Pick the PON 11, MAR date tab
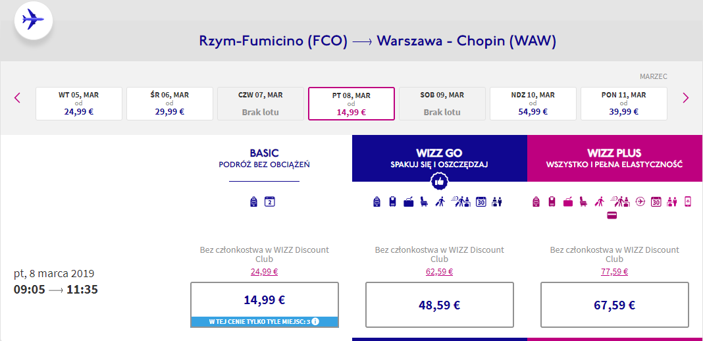 tap(623, 103)
